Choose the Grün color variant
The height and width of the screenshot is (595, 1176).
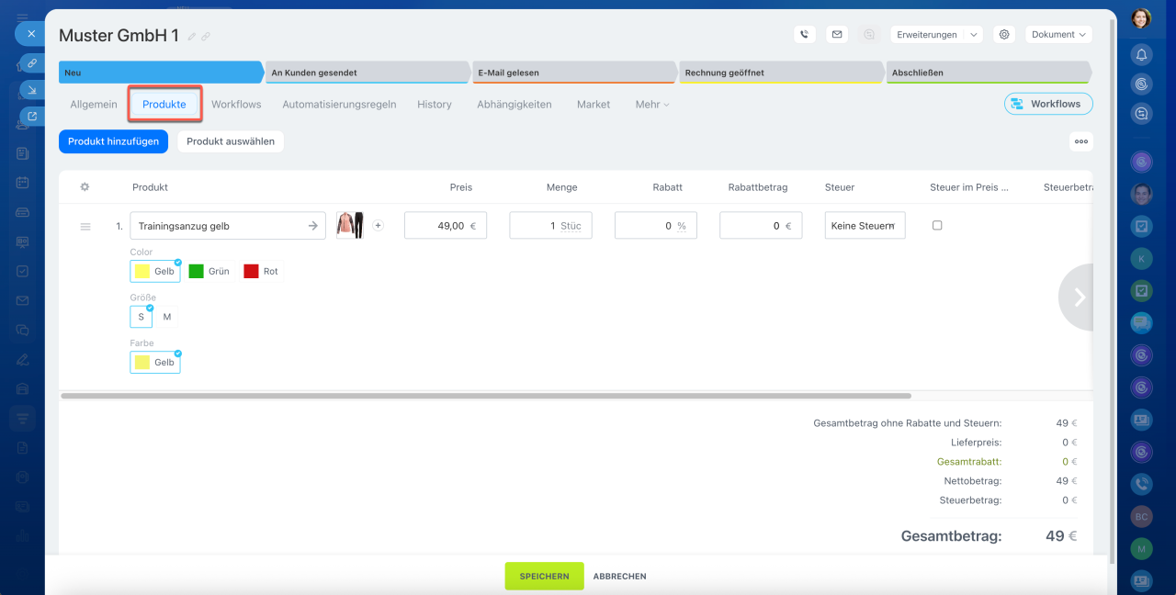[x=209, y=271]
